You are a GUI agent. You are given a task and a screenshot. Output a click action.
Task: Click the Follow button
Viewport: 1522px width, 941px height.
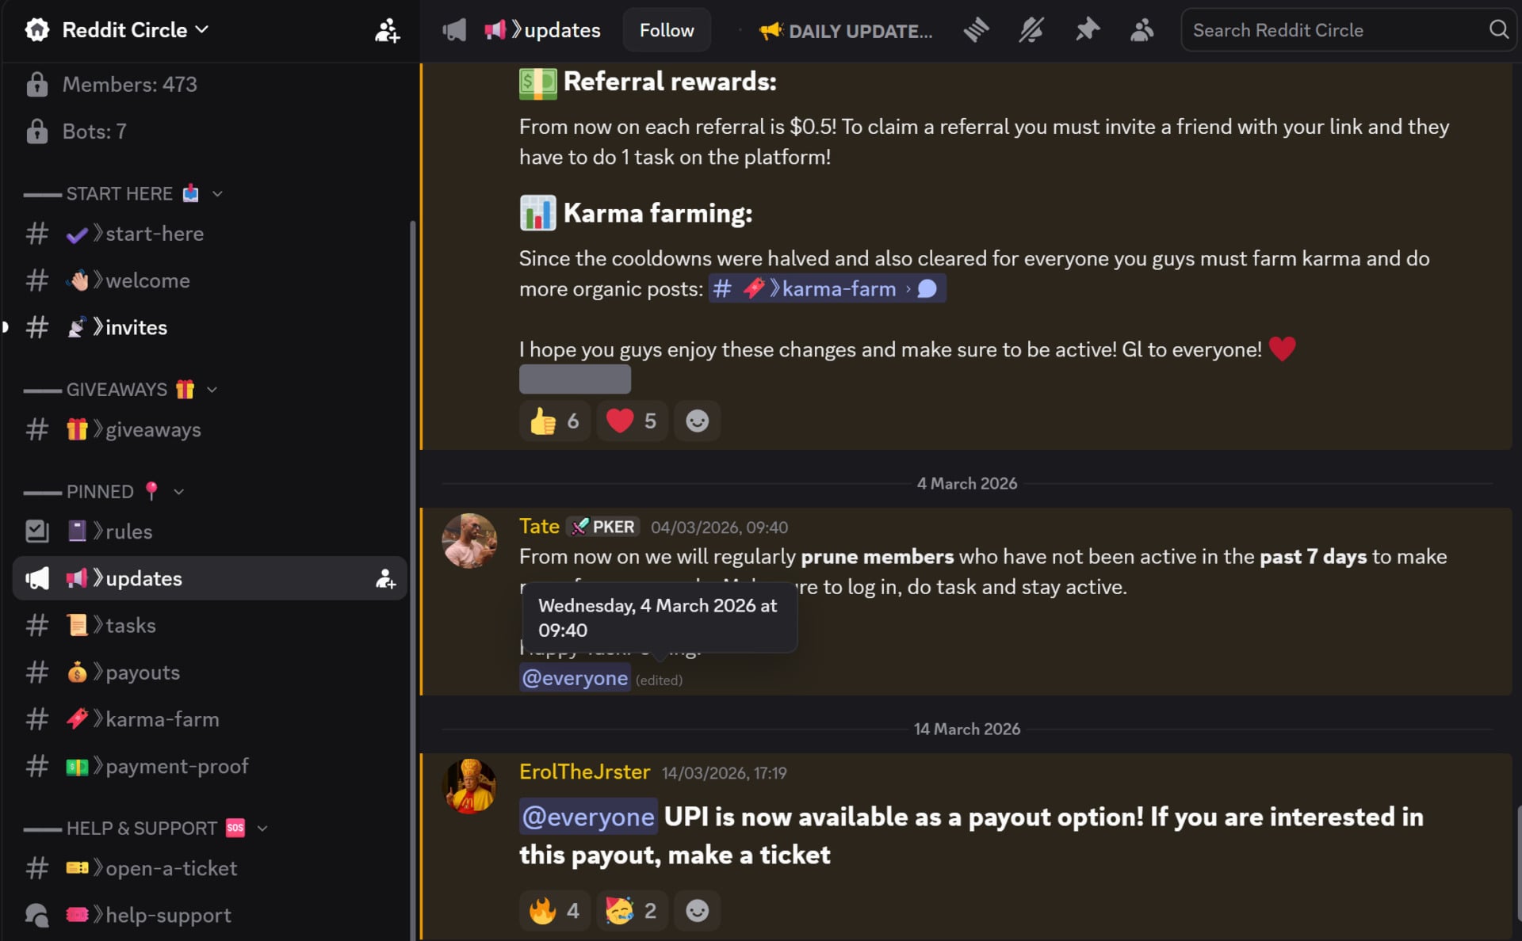click(666, 30)
